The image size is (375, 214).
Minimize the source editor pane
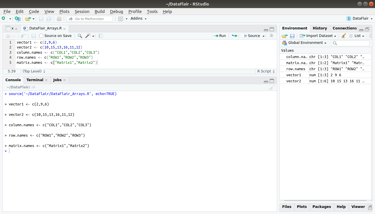266,30
